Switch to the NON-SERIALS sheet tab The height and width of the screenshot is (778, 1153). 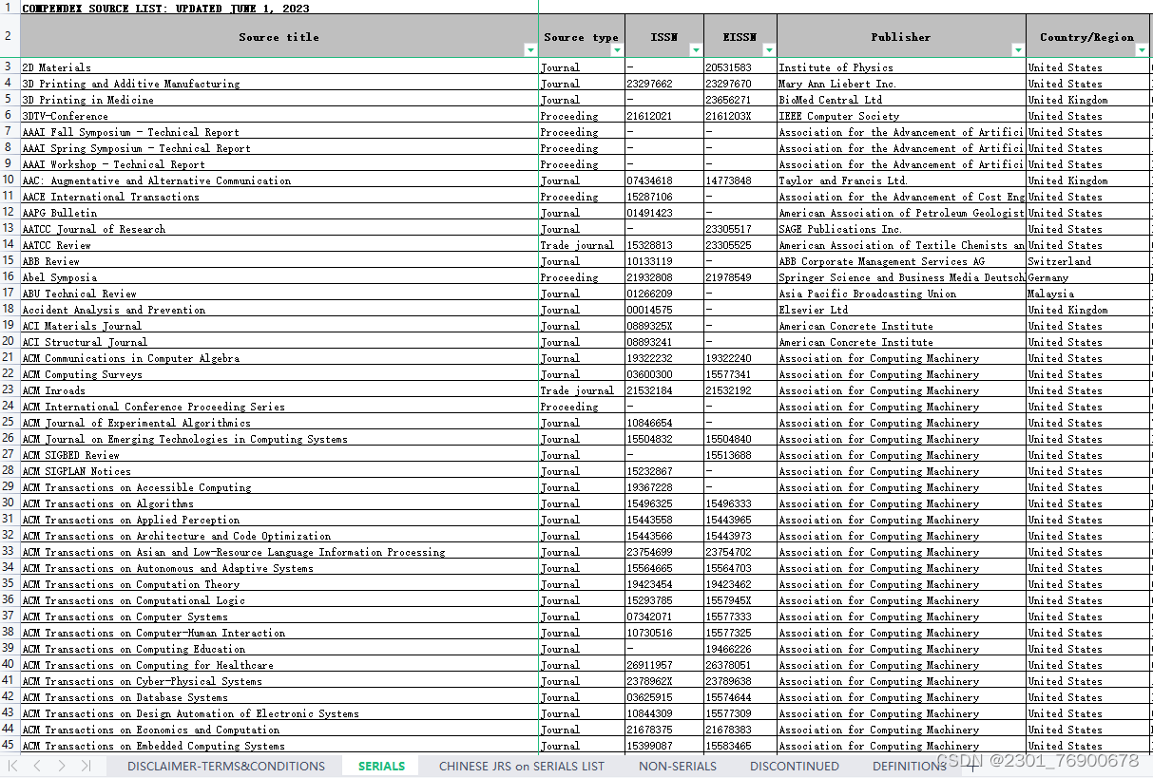click(x=678, y=766)
